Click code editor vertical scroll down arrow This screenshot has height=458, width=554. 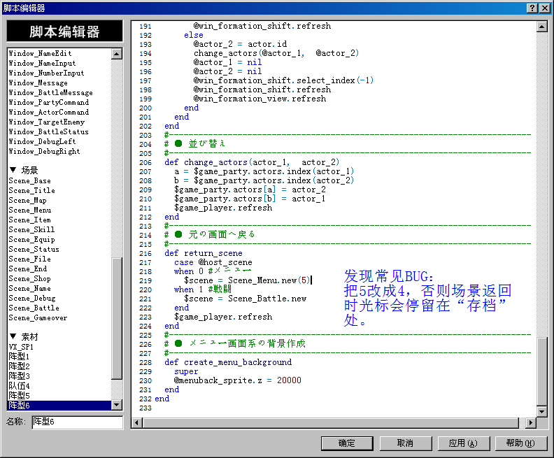point(541,411)
